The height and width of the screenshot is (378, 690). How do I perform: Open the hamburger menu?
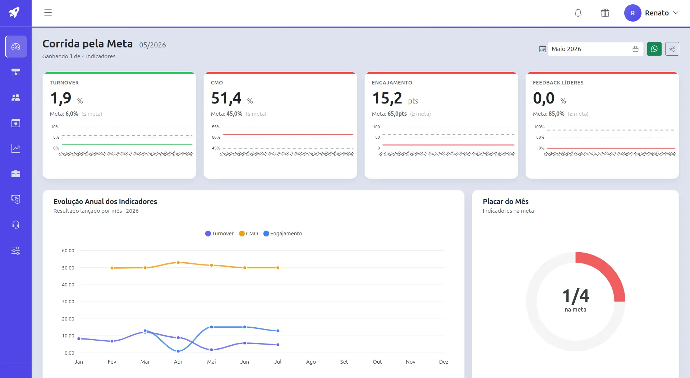48,13
